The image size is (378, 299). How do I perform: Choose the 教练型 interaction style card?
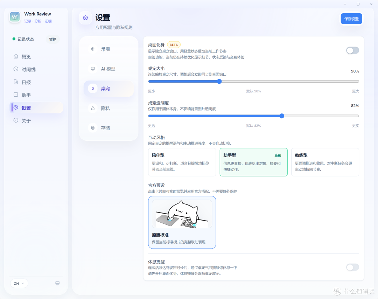coord(325,162)
